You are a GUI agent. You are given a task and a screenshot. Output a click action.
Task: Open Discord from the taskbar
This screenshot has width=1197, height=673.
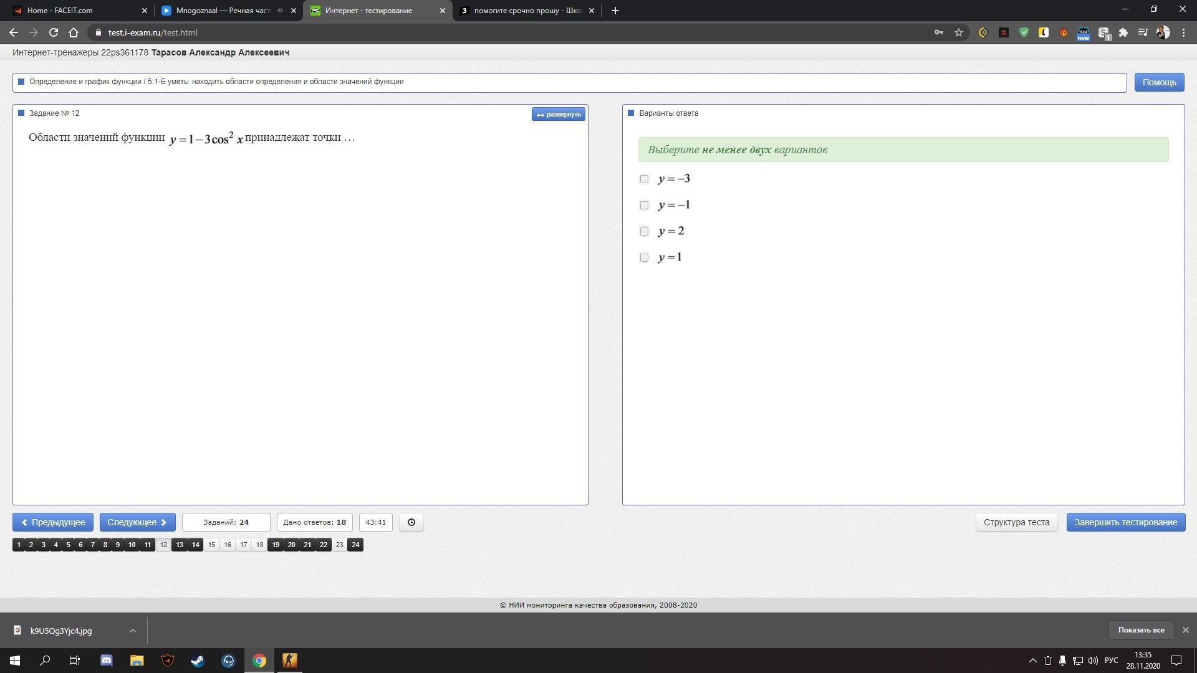[x=106, y=661]
